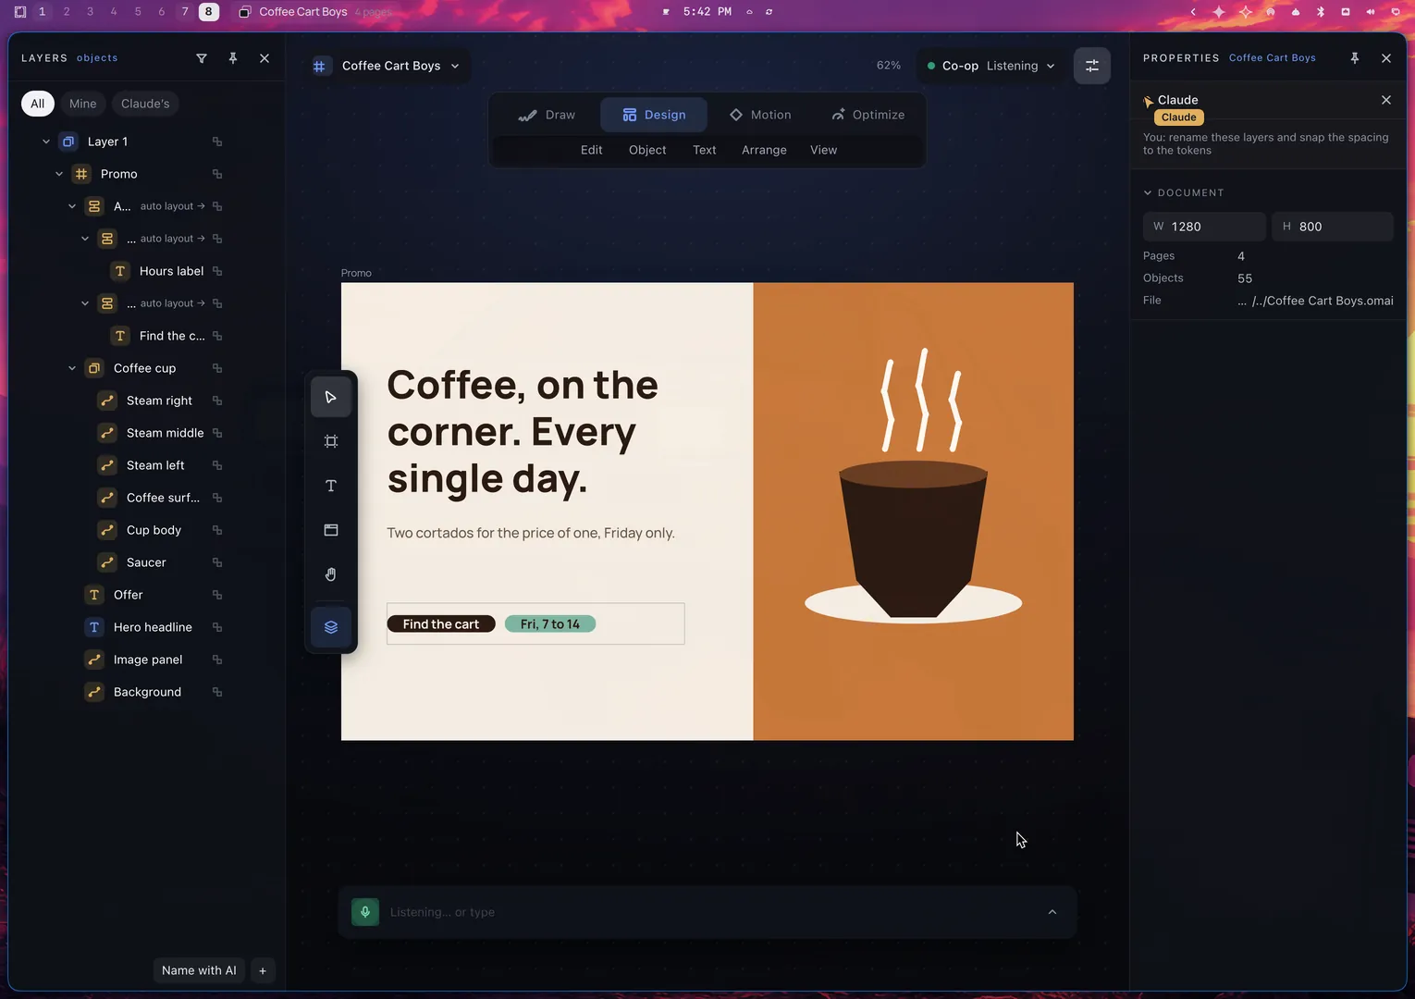Pin the Properties panel
This screenshot has height=999, width=1415.
coord(1355,58)
